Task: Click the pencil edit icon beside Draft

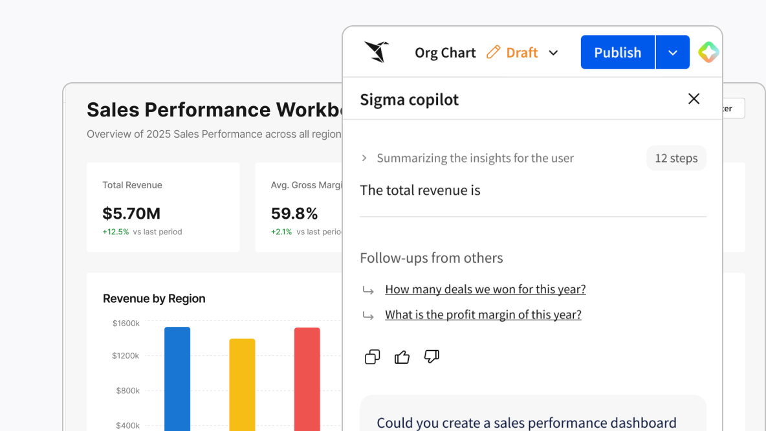Action: (494, 52)
